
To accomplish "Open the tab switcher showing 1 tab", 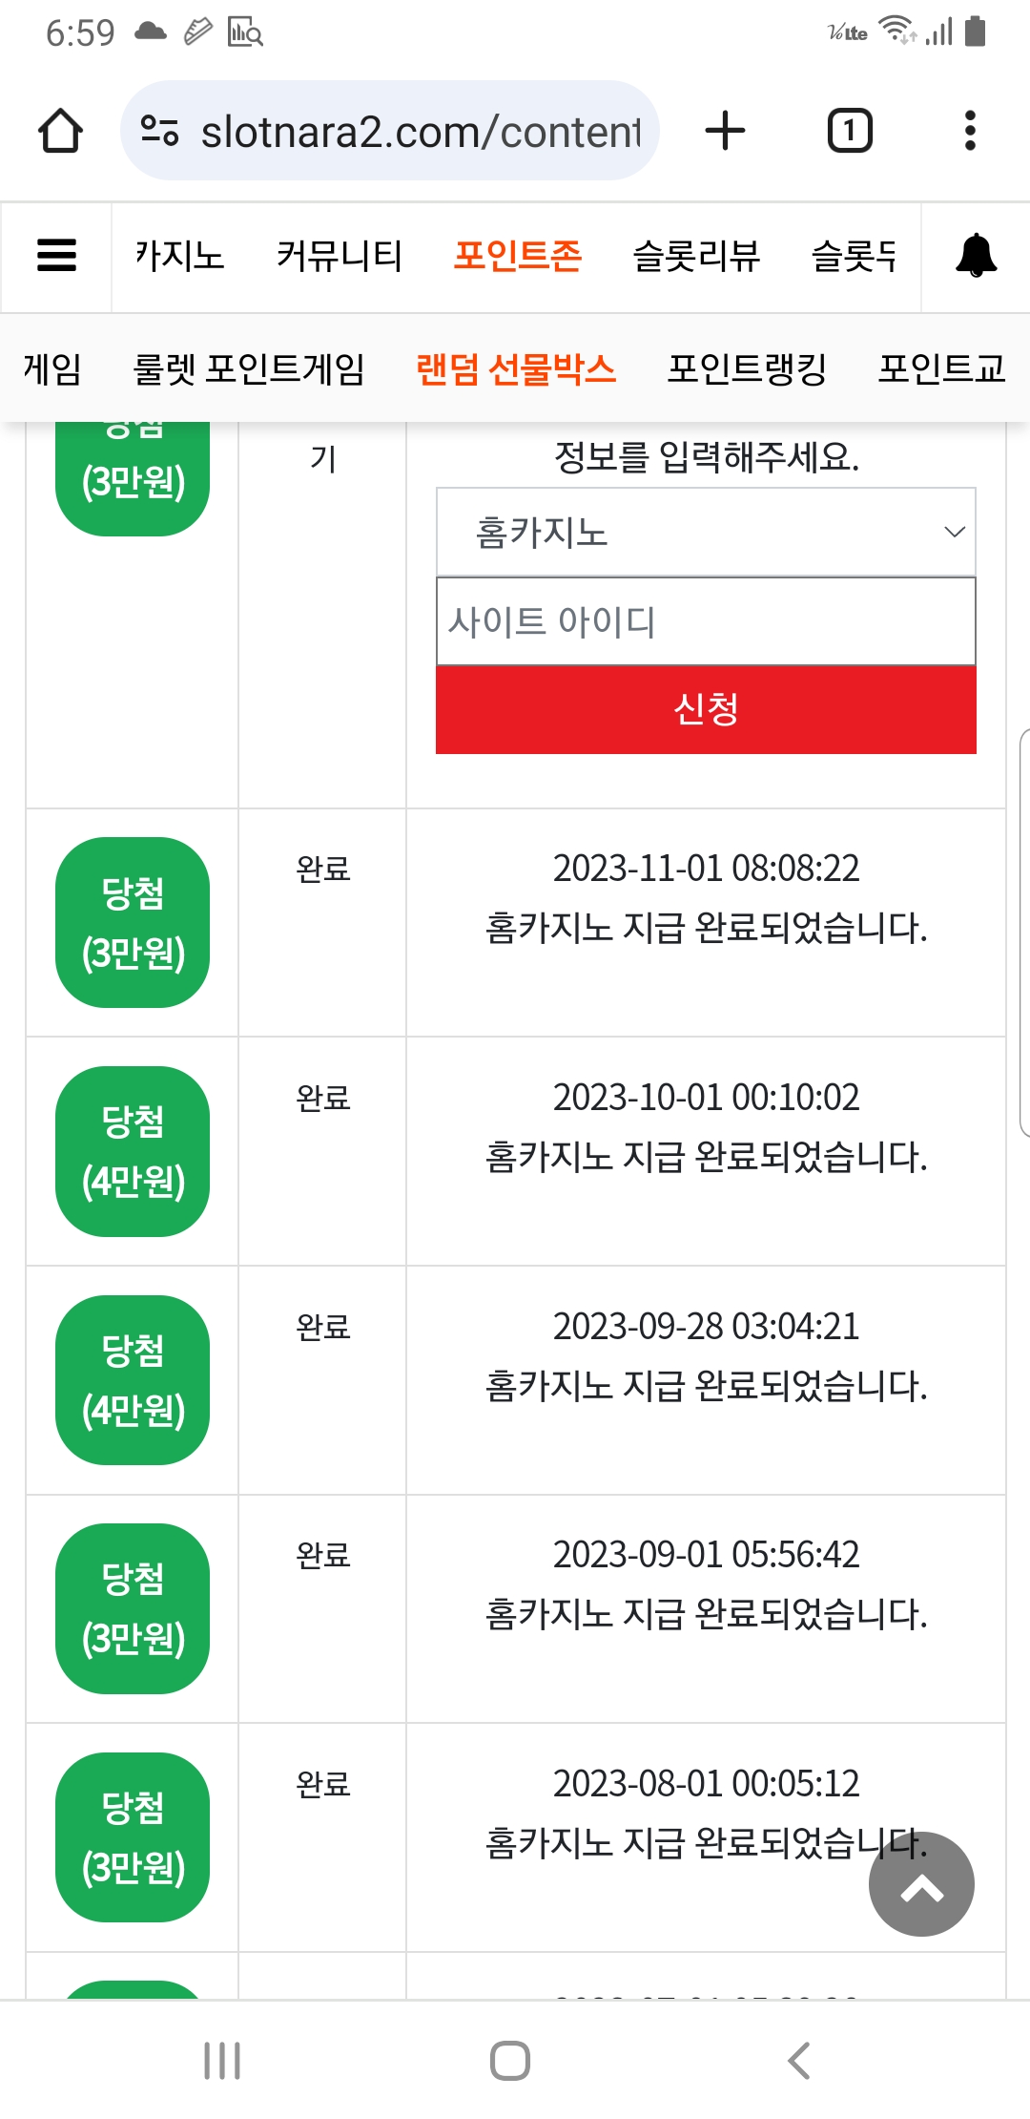I will [849, 131].
